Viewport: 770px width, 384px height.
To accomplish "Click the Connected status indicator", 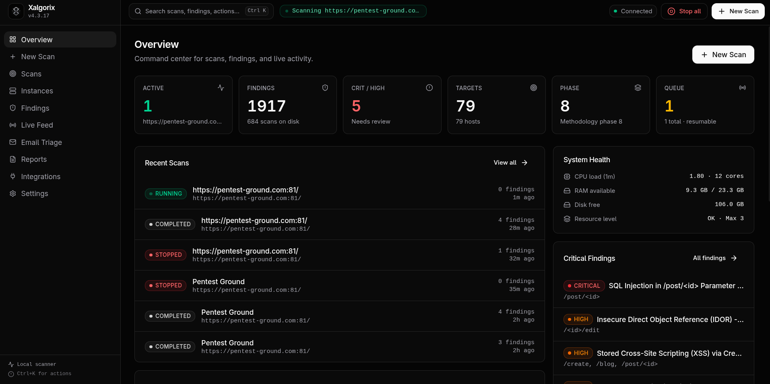I will coord(633,11).
